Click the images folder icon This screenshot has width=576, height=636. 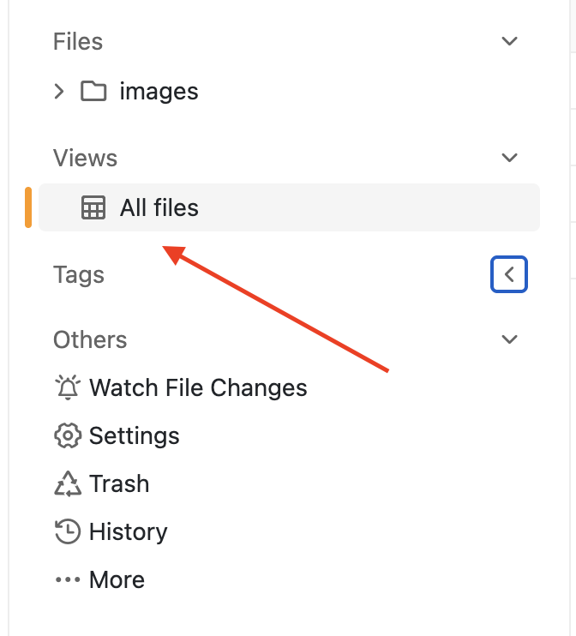click(x=93, y=91)
